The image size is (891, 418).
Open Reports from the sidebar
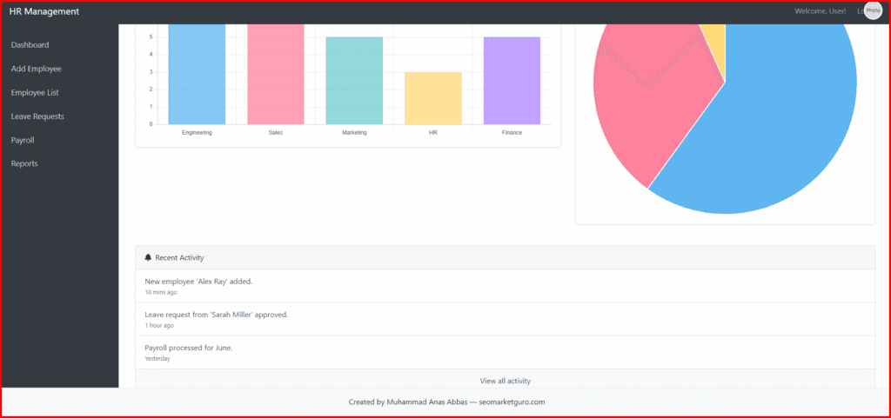[24, 163]
